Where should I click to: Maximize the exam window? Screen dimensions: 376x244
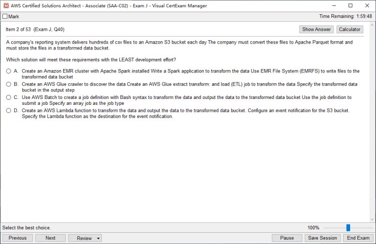[350, 6]
